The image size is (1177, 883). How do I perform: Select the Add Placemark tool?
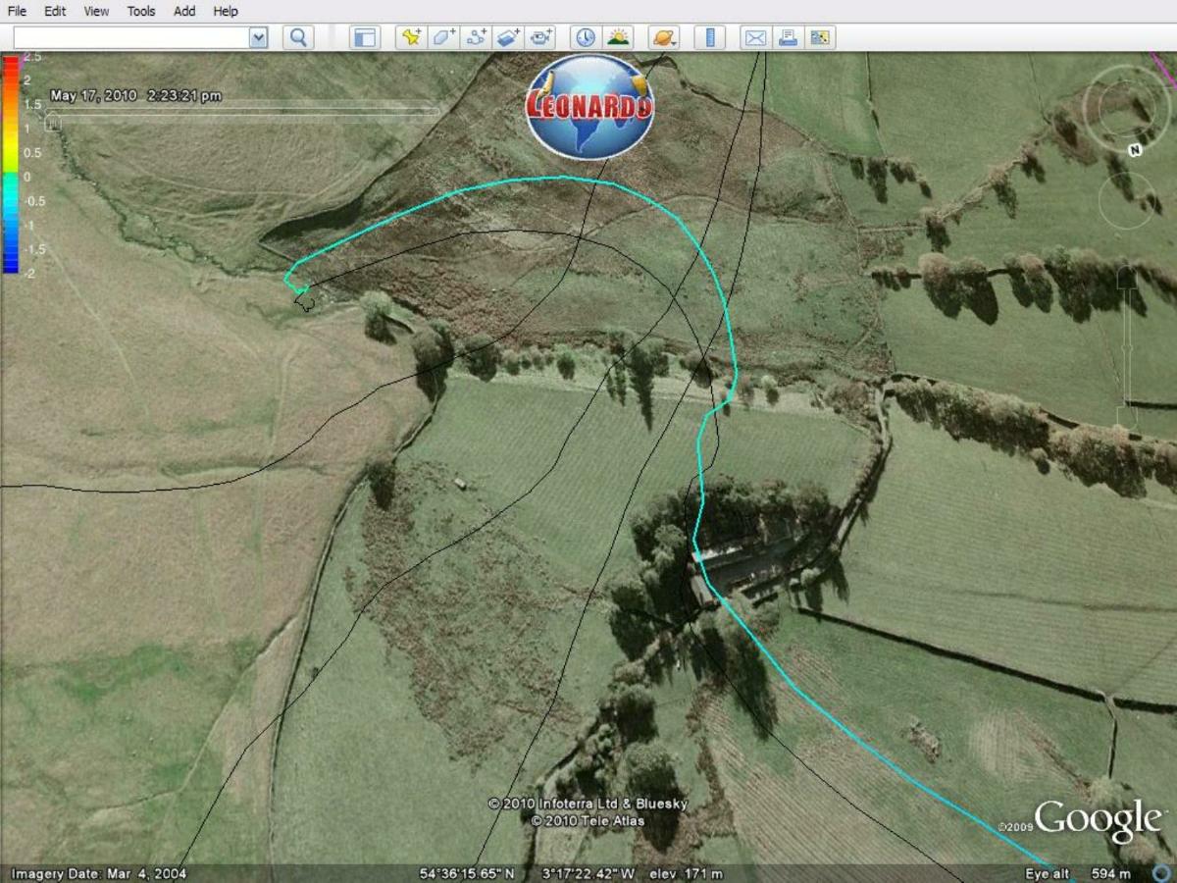(x=410, y=38)
